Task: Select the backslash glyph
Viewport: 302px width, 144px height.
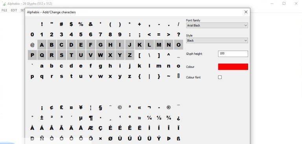Action: [x=149, y=55]
